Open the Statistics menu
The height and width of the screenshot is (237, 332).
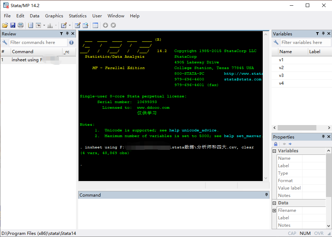(x=78, y=16)
